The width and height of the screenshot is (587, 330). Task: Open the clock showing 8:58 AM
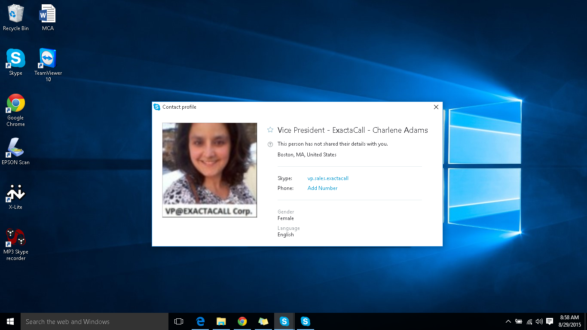[x=569, y=321]
